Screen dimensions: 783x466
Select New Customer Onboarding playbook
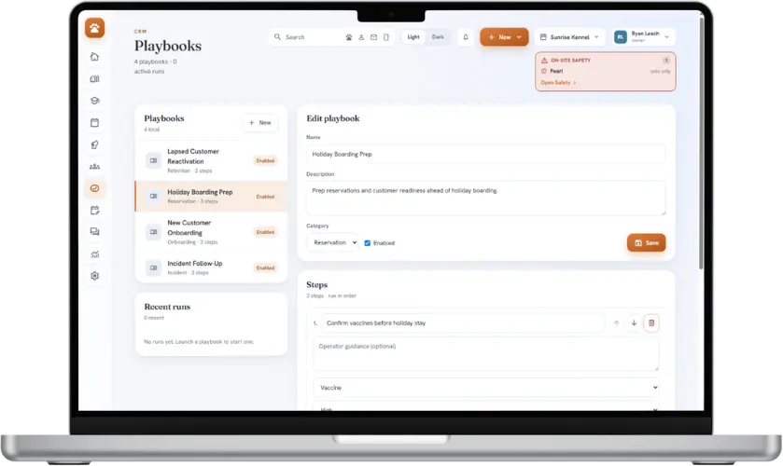(211, 232)
